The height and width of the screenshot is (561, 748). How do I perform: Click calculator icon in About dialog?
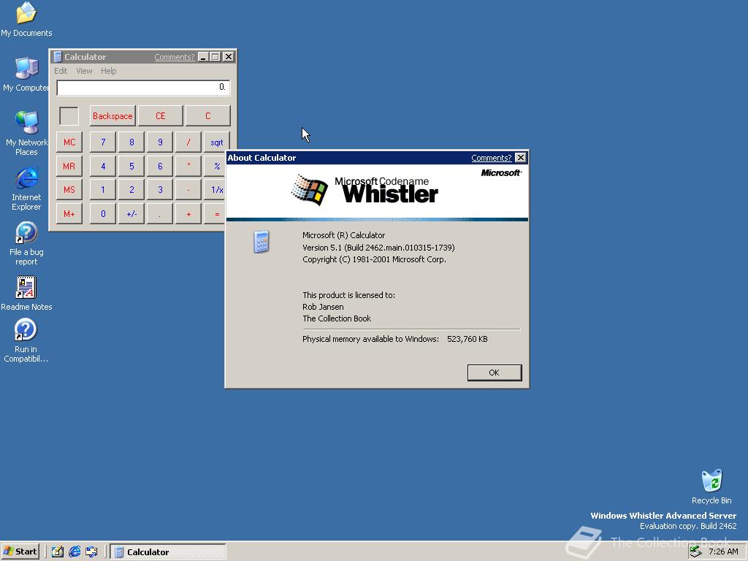261,242
